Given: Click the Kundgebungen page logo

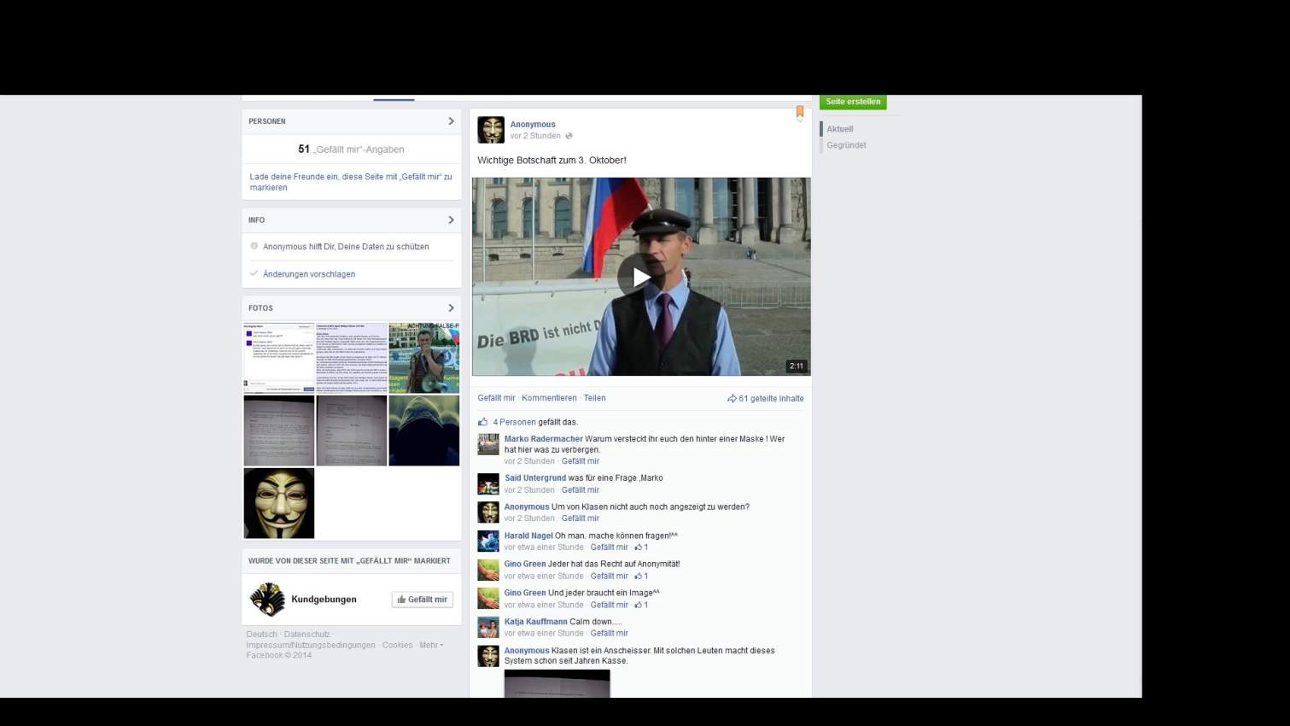Looking at the screenshot, I should (x=267, y=600).
